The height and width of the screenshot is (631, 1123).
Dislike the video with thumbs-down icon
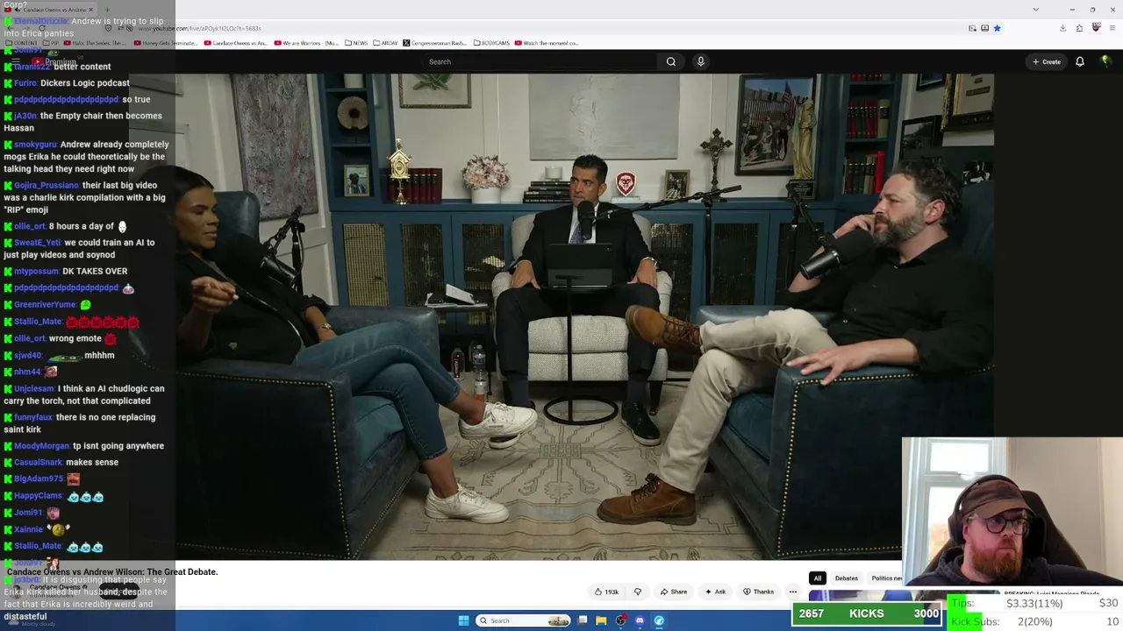click(638, 592)
